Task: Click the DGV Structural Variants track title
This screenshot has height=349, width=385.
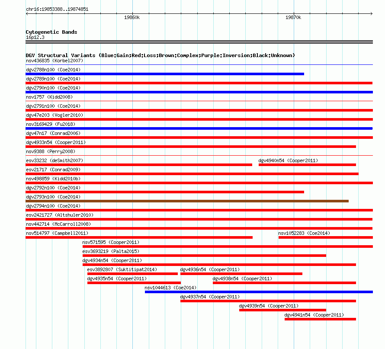Action: pyautogui.click(x=160, y=55)
